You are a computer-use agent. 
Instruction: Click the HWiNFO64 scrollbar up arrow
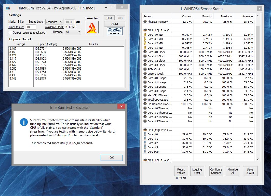258,16
